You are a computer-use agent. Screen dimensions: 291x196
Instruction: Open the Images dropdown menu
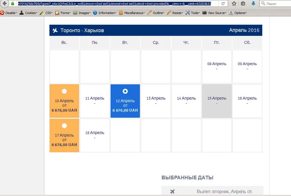82,13
